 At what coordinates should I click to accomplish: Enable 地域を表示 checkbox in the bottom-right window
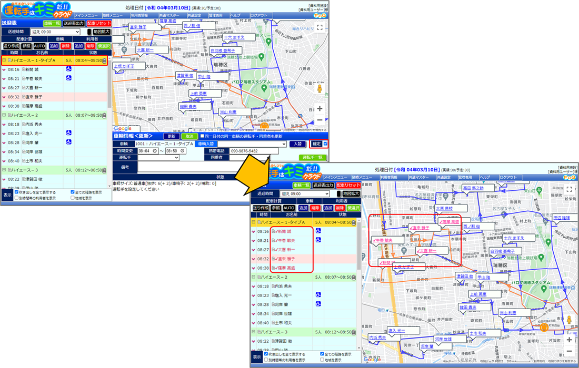(x=322, y=360)
